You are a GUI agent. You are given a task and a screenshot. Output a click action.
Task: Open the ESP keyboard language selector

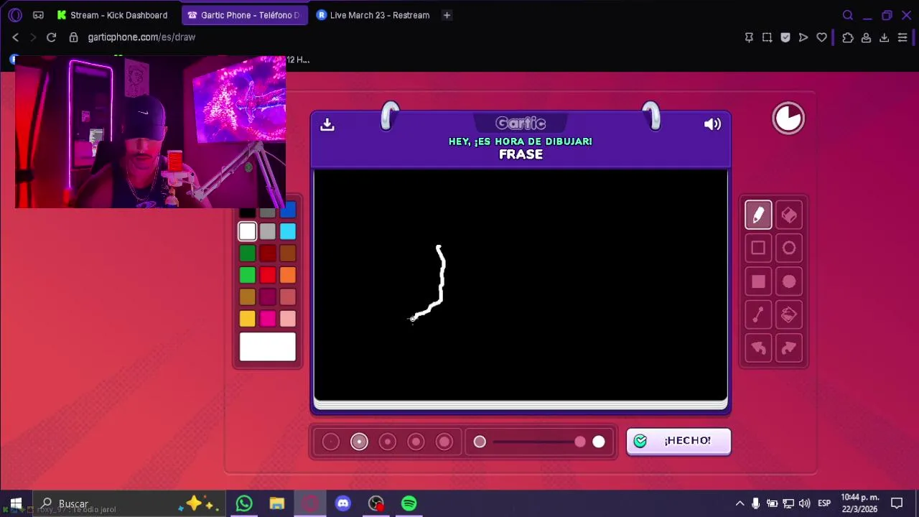pos(824,503)
